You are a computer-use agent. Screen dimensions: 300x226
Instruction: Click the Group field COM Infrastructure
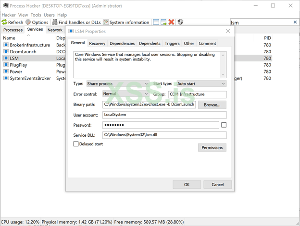click(x=197, y=95)
